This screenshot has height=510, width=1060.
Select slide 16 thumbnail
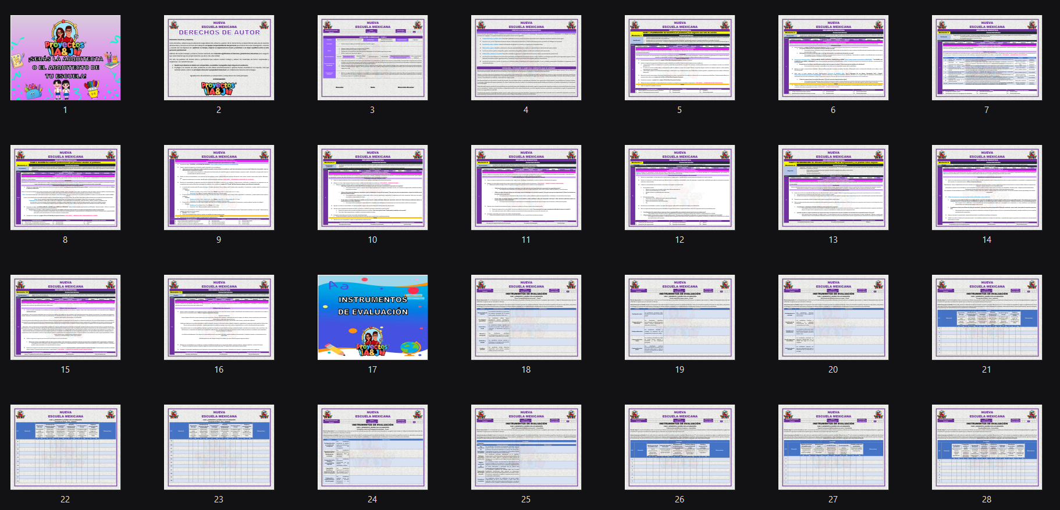219,317
